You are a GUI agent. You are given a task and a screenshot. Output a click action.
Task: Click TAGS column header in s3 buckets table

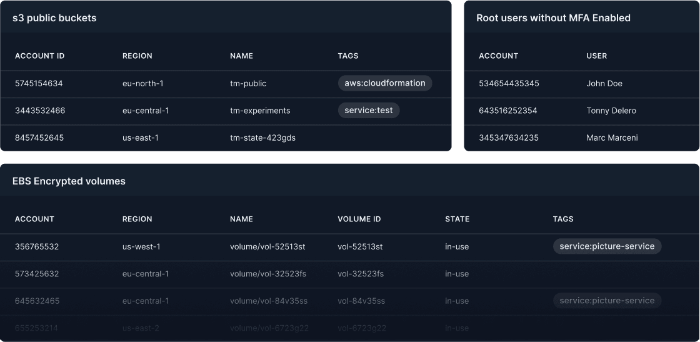[x=348, y=56]
